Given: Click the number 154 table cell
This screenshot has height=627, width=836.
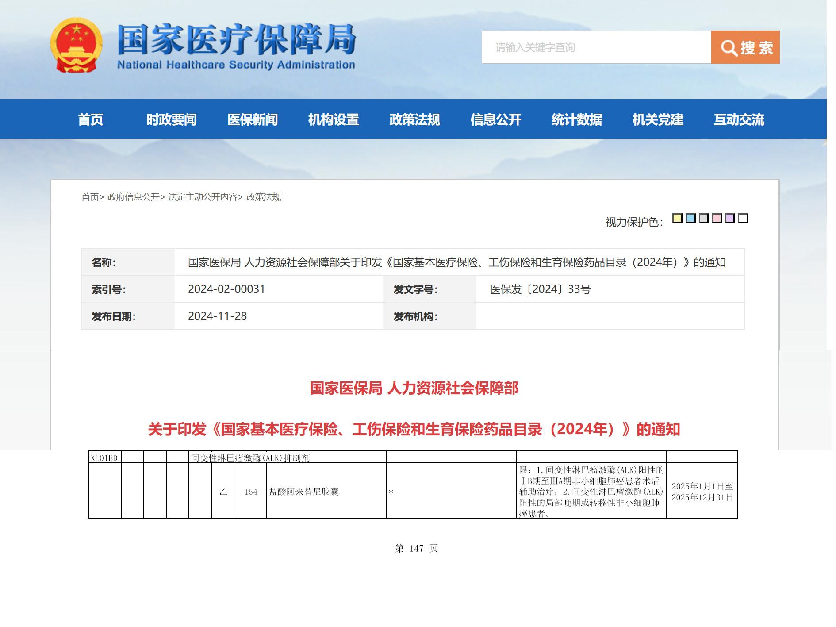Looking at the screenshot, I should (250, 492).
